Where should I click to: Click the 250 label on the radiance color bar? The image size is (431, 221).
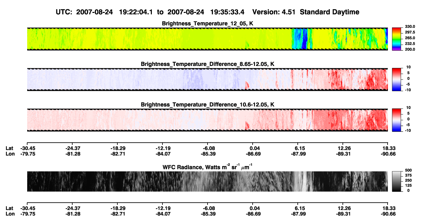(x=408, y=181)
